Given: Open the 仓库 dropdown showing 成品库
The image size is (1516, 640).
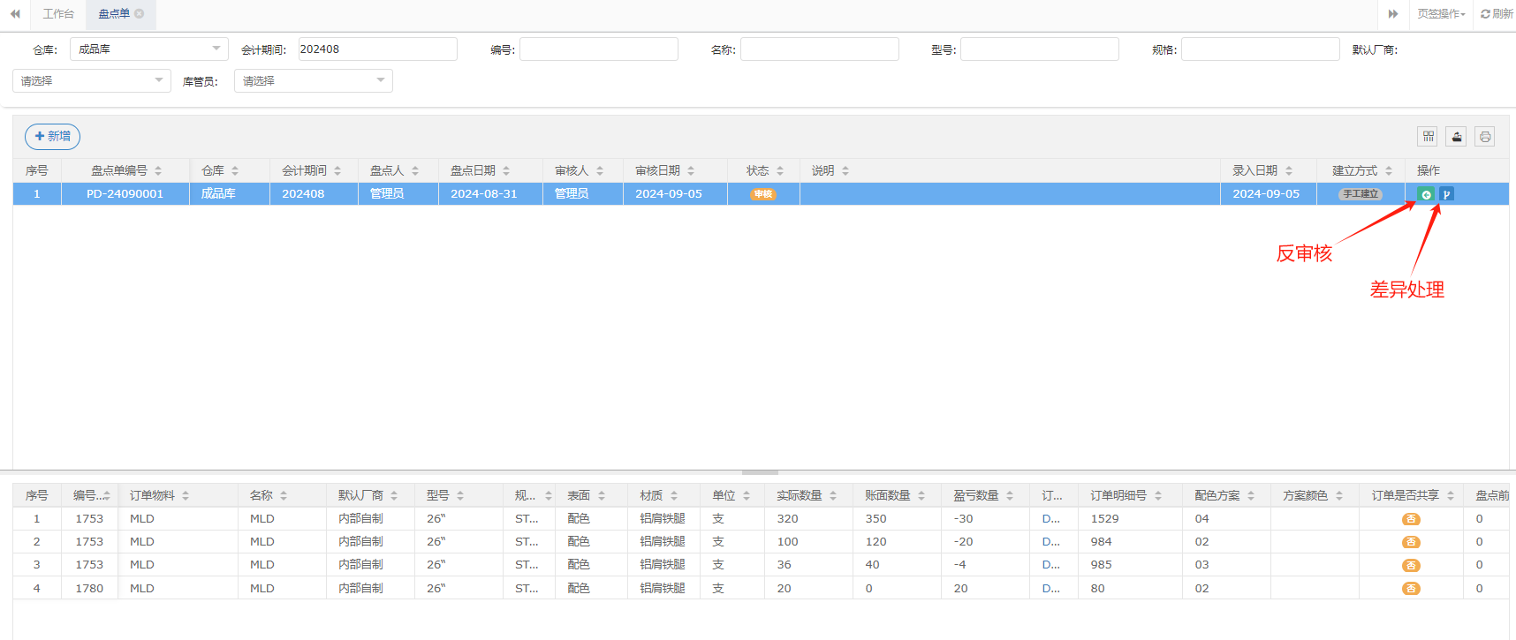Looking at the screenshot, I should point(148,49).
